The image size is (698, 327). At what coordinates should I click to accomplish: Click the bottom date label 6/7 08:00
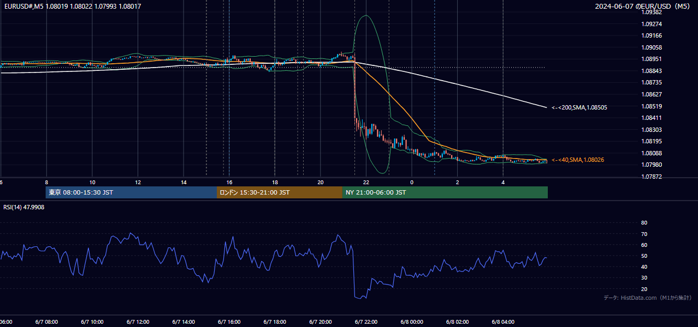[x=46, y=322]
